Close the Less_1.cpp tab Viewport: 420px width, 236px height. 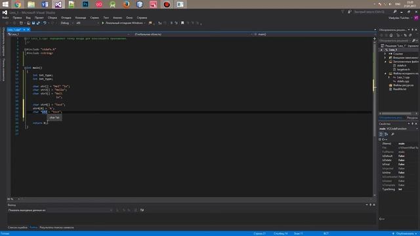coord(28,29)
